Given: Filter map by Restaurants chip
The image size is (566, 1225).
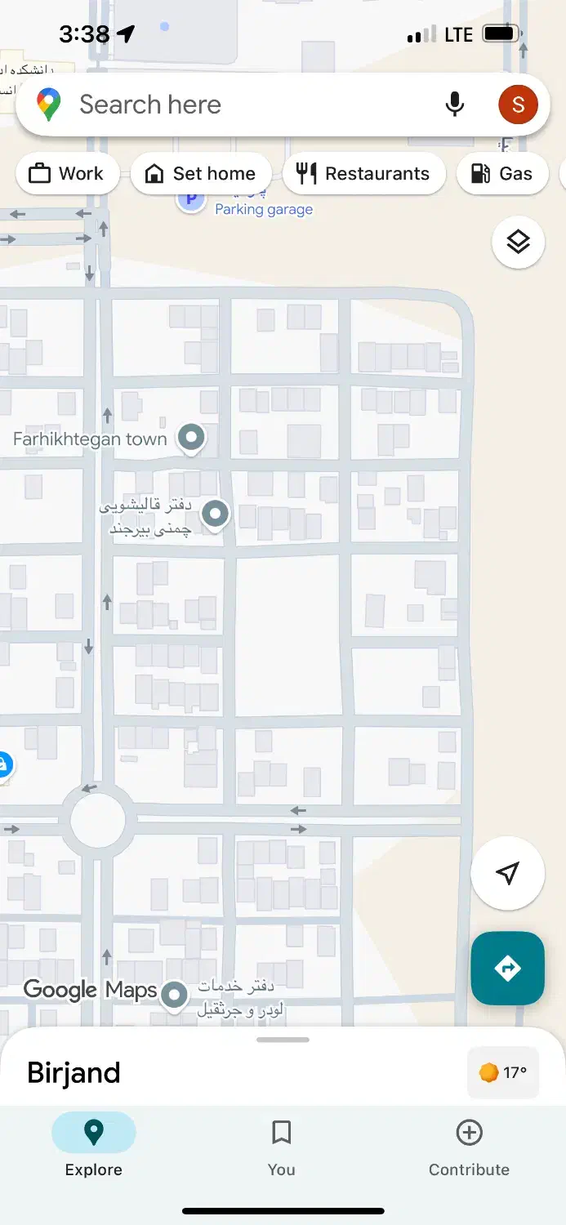Looking at the screenshot, I should coord(364,174).
